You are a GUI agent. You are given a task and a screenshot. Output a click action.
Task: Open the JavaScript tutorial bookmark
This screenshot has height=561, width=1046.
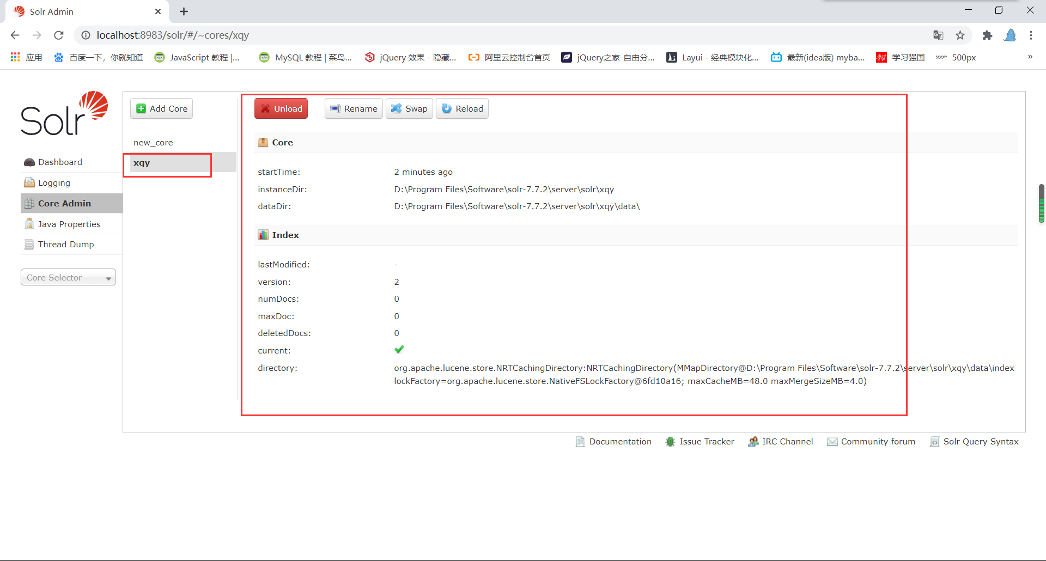click(x=197, y=57)
